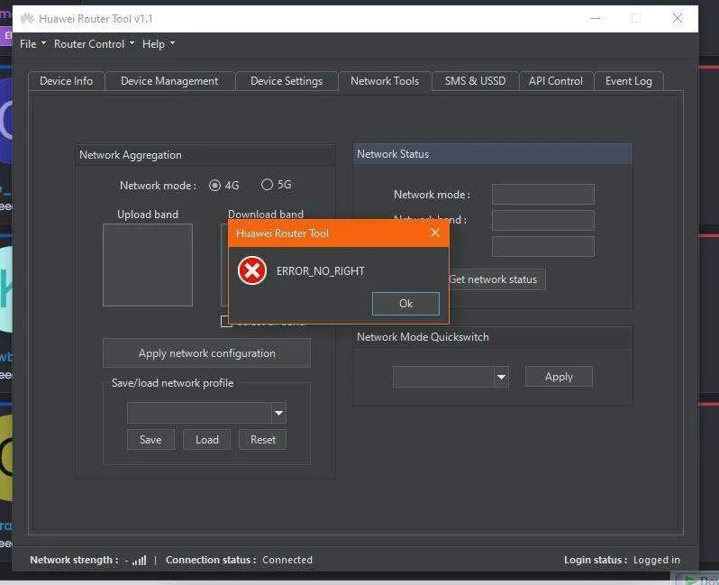Image resolution: width=719 pixels, height=585 pixels.
Task: Click the Network Mode Quickswitch header
Action: 493,337
